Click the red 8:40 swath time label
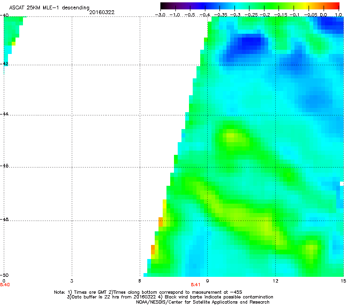The height and width of the screenshot is (305, 347). point(5,285)
